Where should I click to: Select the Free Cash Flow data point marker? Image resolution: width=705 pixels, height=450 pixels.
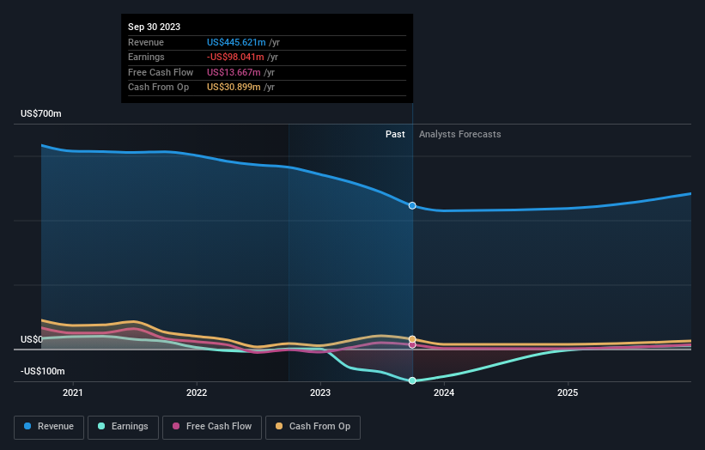[x=412, y=345]
